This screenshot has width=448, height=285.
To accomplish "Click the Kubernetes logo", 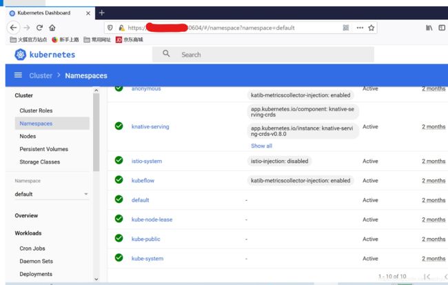I will coord(45,55).
